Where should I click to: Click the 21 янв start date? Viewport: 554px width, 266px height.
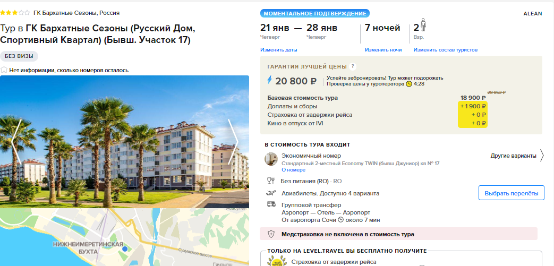pyautogui.click(x=275, y=28)
